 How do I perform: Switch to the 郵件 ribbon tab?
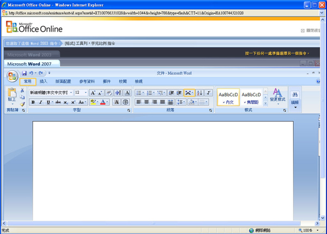(107, 82)
